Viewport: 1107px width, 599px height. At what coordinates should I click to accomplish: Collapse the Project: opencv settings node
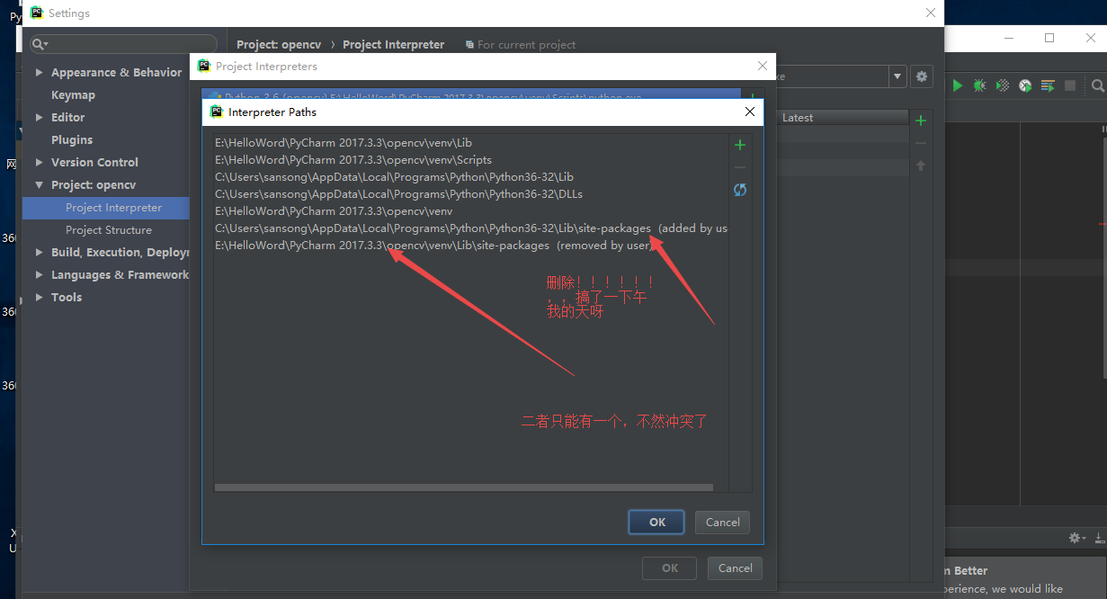(39, 185)
